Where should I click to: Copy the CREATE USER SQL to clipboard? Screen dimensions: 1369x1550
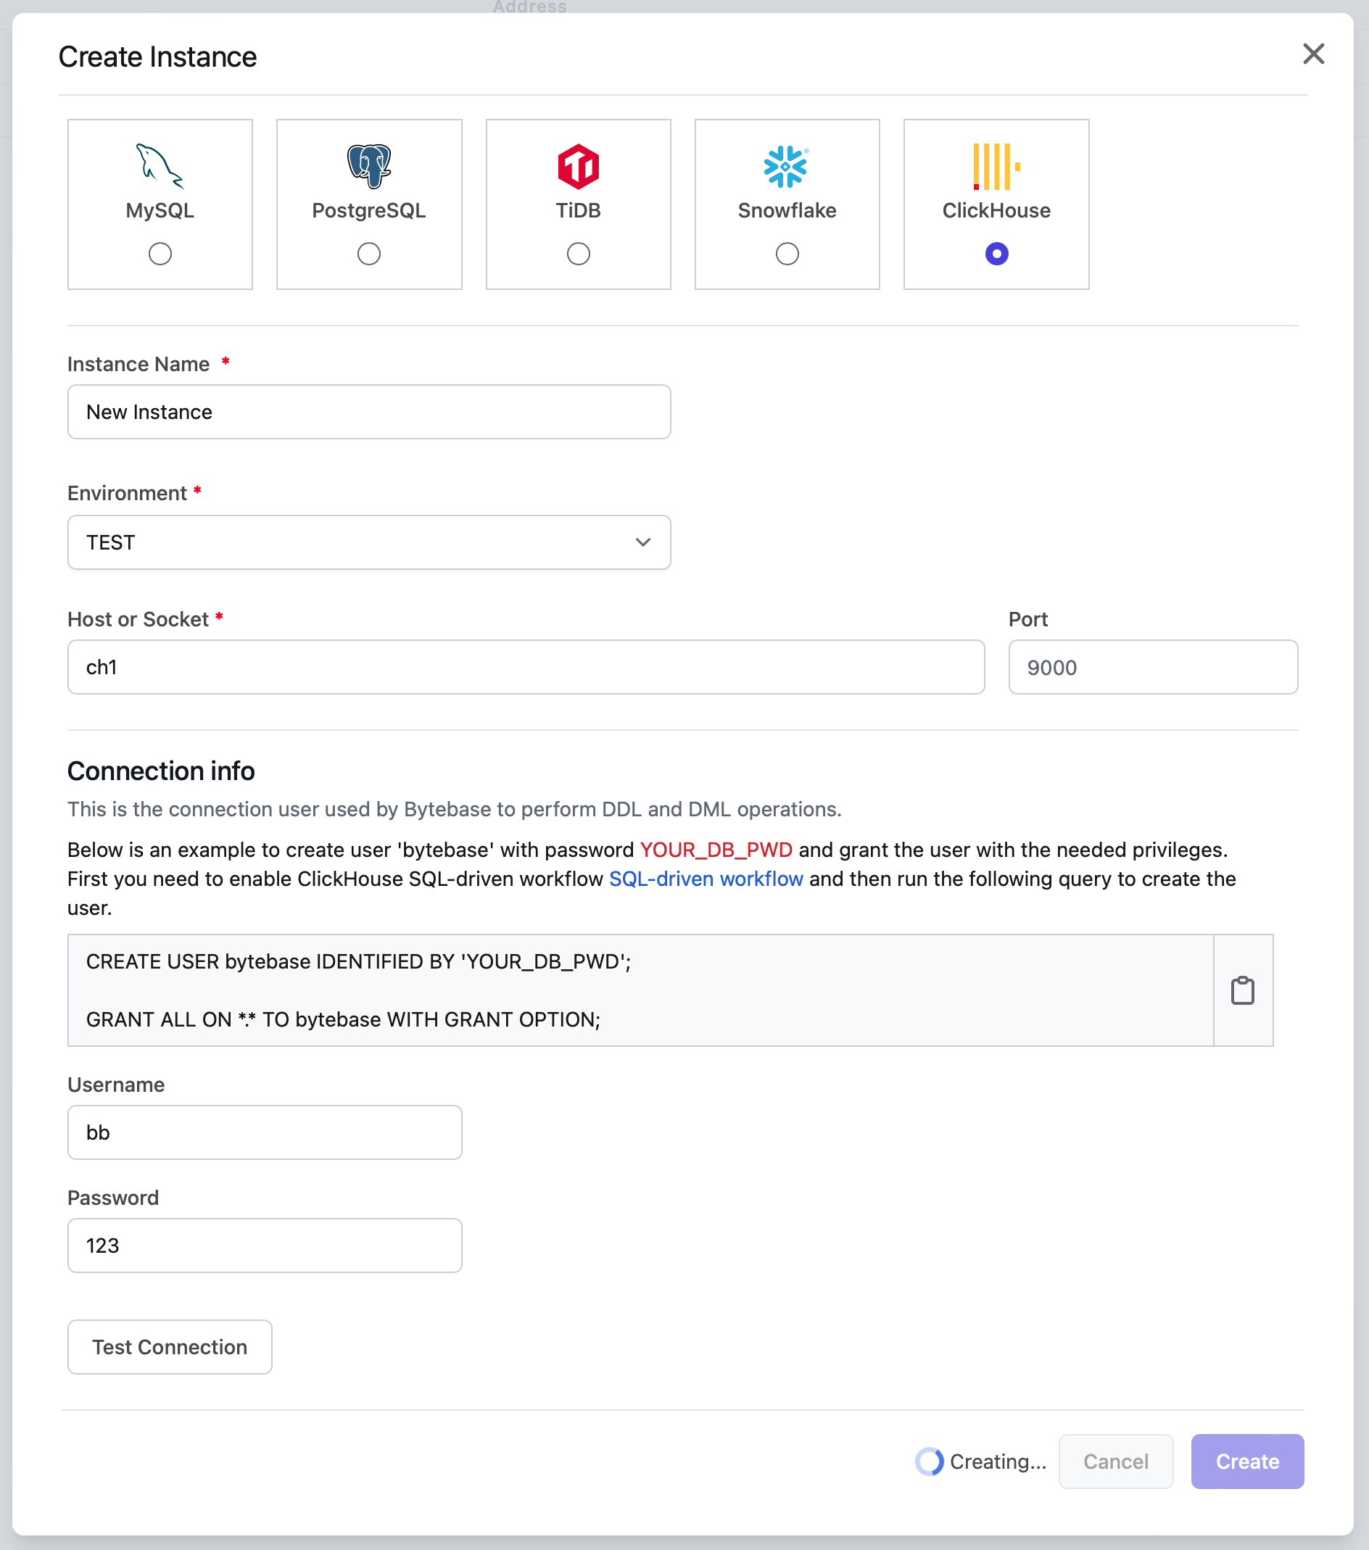1243,990
